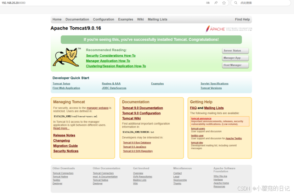Open the Apache Taglibs link

pyautogui.click(x=234, y=138)
